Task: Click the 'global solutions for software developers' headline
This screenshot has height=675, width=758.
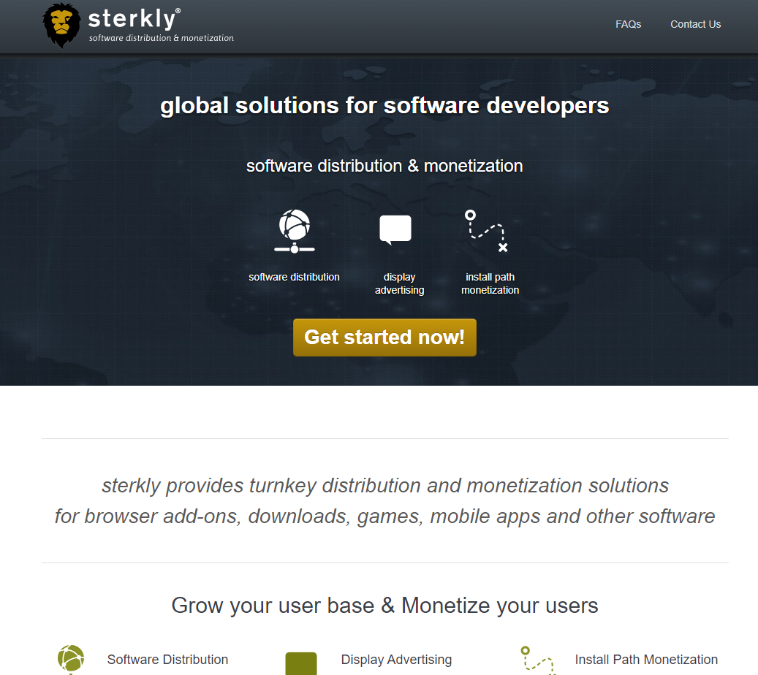Action: pos(384,105)
